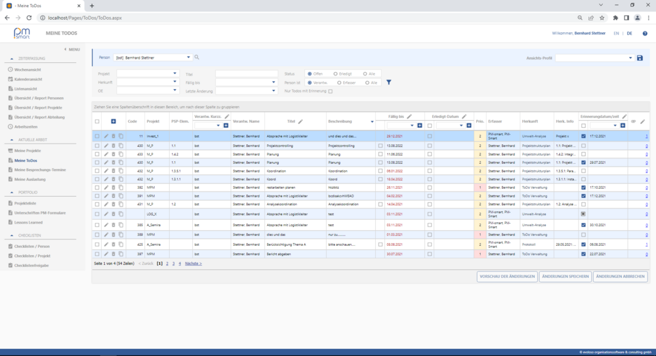The image size is (656, 356).
Task: Tick the row checkbox for Invest_1
Action: (97, 136)
